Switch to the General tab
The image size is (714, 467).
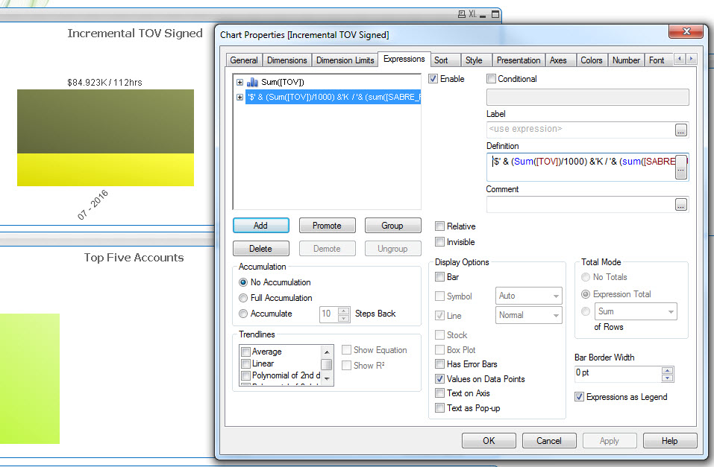tap(244, 60)
